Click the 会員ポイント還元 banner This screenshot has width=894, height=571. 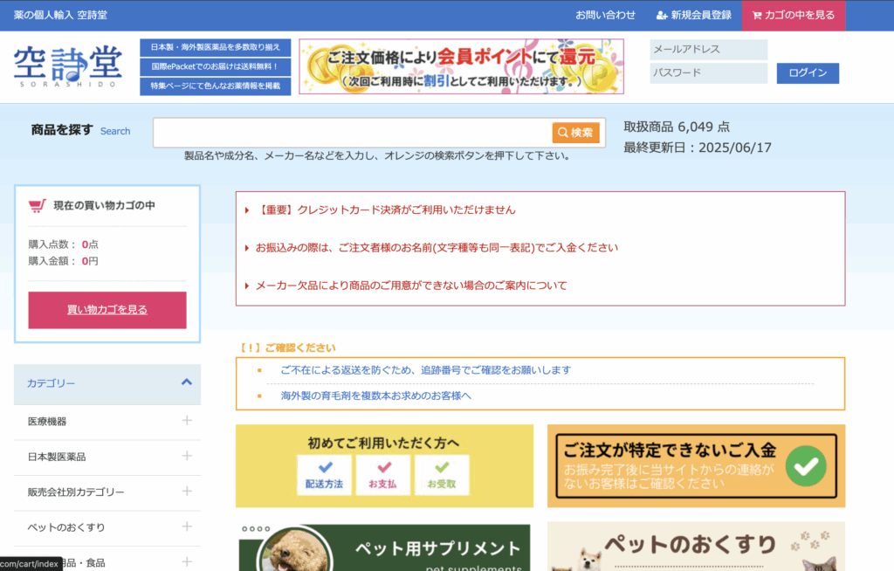click(x=461, y=66)
